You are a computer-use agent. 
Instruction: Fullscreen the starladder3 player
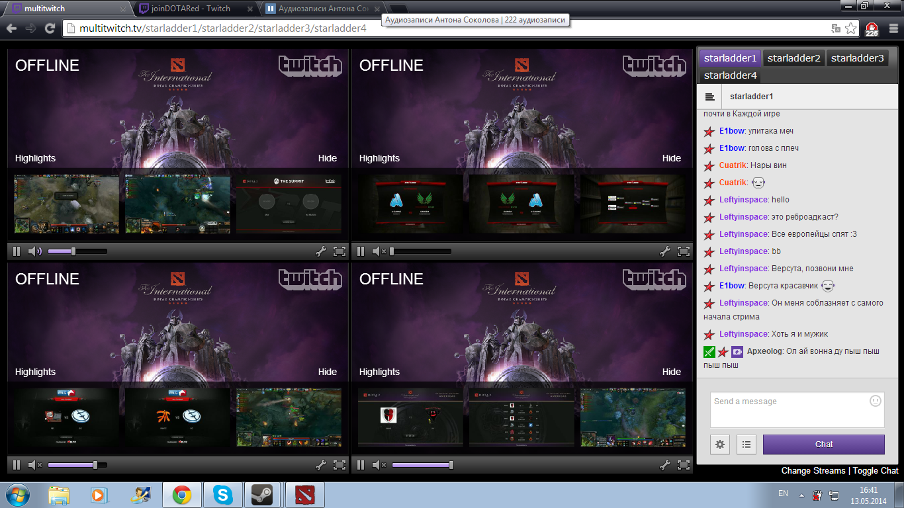(x=339, y=465)
